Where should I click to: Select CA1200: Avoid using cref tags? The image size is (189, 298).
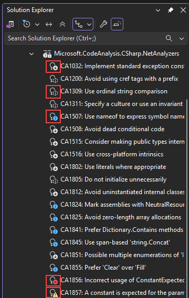click(x=119, y=79)
